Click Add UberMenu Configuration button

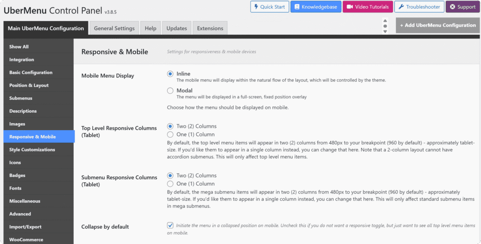pyautogui.click(x=438, y=25)
